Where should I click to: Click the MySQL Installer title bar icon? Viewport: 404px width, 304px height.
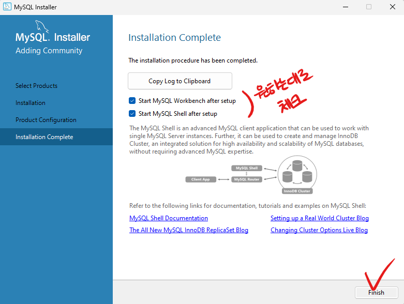click(7, 7)
